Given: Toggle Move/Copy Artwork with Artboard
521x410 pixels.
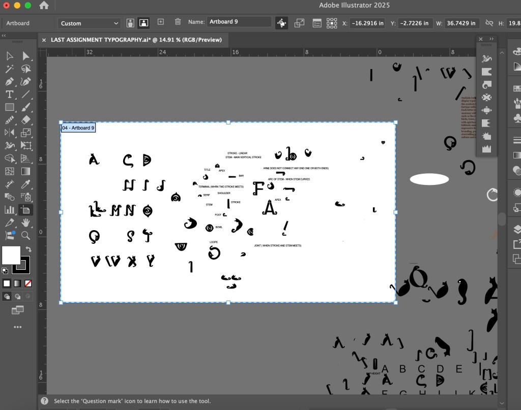Looking at the screenshot, I should click(281, 23).
